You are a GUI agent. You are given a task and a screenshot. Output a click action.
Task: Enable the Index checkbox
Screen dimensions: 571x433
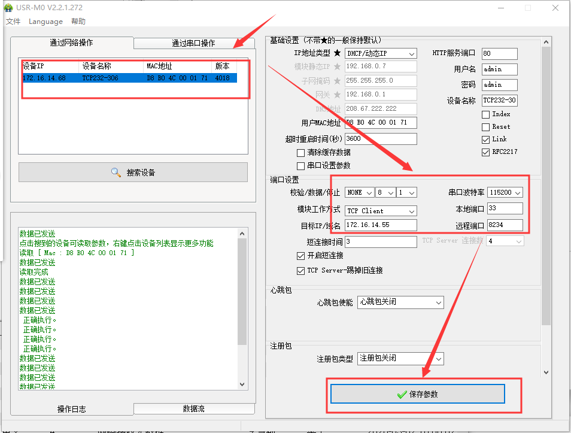485,114
